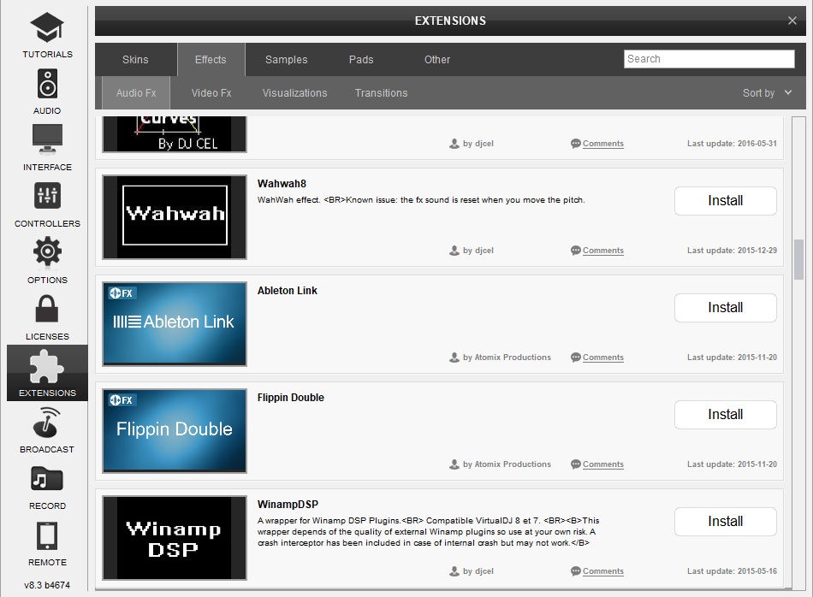
Task: Install the Ableton Link effect
Action: (x=725, y=307)
